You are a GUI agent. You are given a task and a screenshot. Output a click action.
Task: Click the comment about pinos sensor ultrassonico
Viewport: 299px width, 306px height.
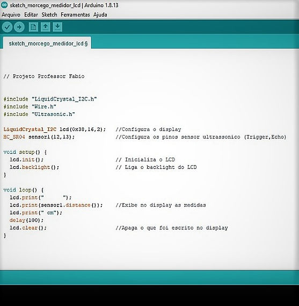tap(201, 137)
